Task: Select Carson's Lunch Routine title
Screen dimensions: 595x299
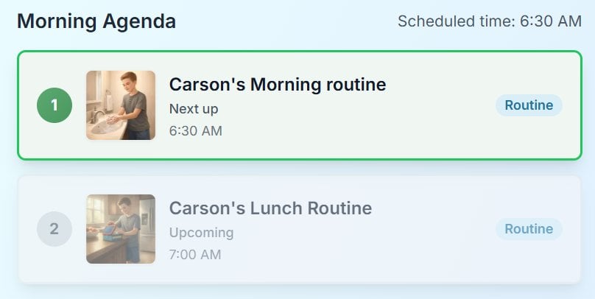Action: (x=270, y=208)
